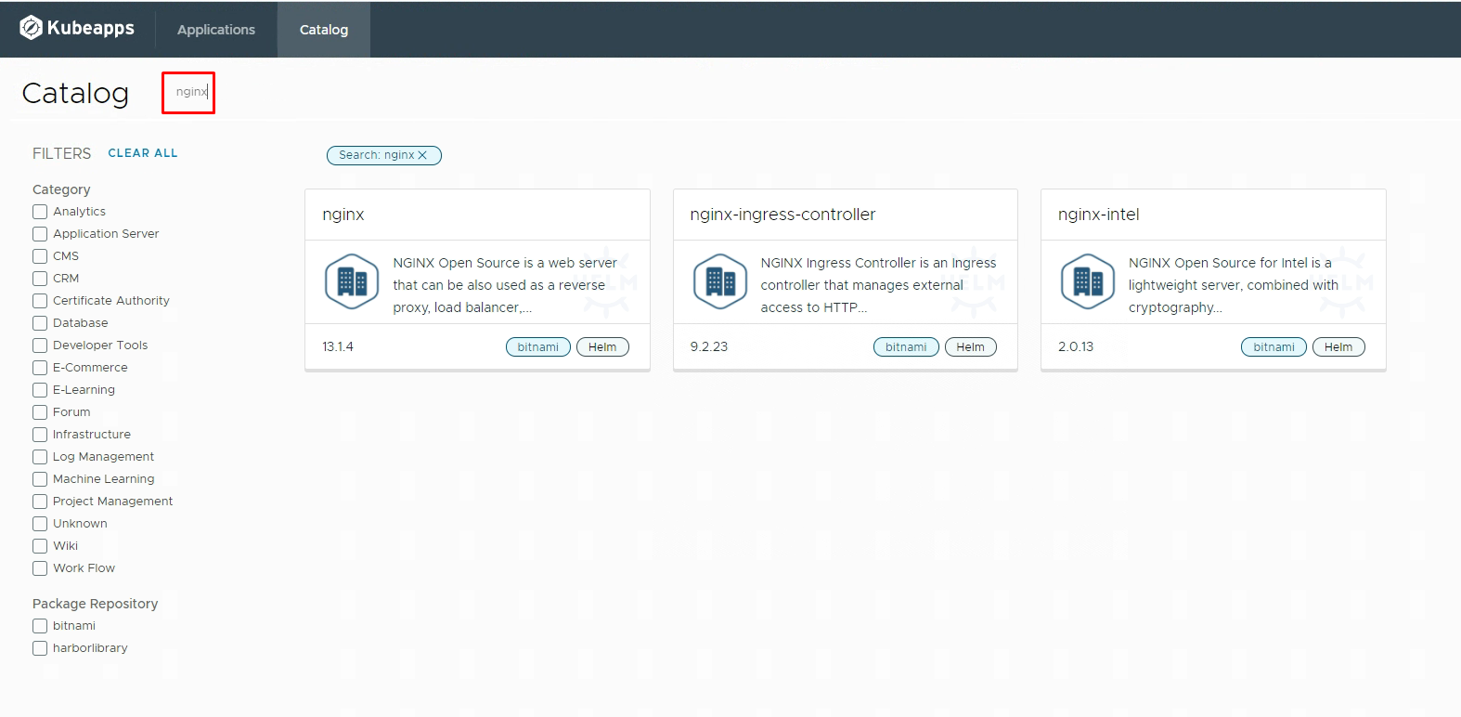Screen dimensions: 1461x717
Task: Check the Unknown category filter
Action: coord(40,524)
